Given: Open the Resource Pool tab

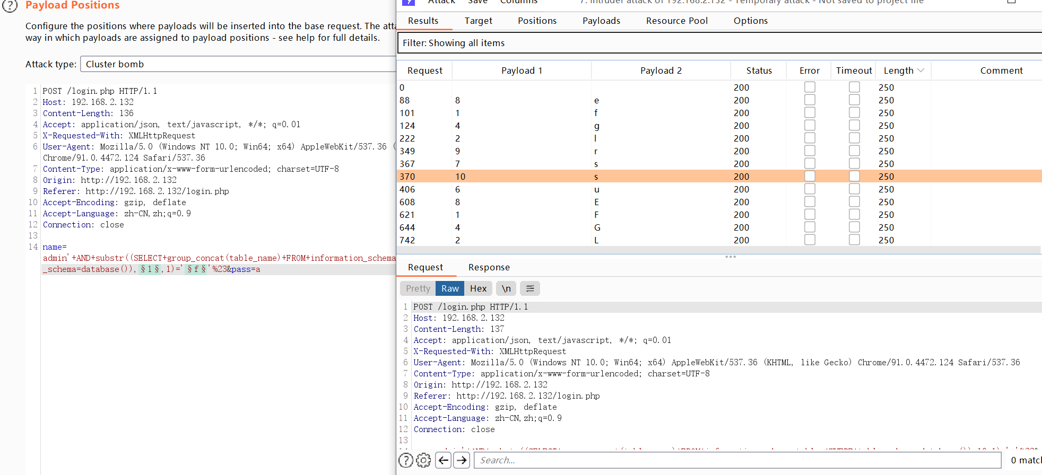Looking at the screenshot, I should coord(676,21).
